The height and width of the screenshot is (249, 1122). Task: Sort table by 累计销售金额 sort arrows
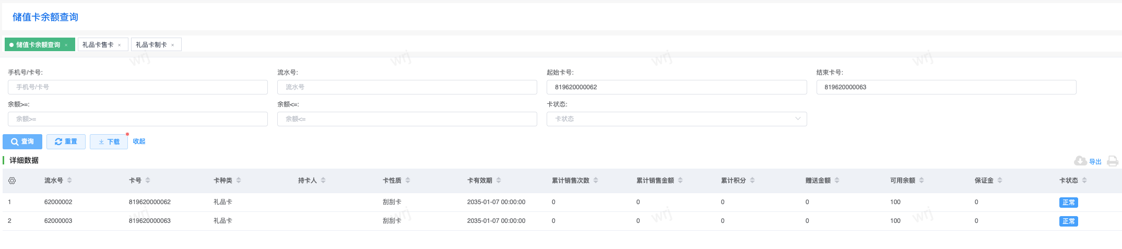tap(680, 181)
